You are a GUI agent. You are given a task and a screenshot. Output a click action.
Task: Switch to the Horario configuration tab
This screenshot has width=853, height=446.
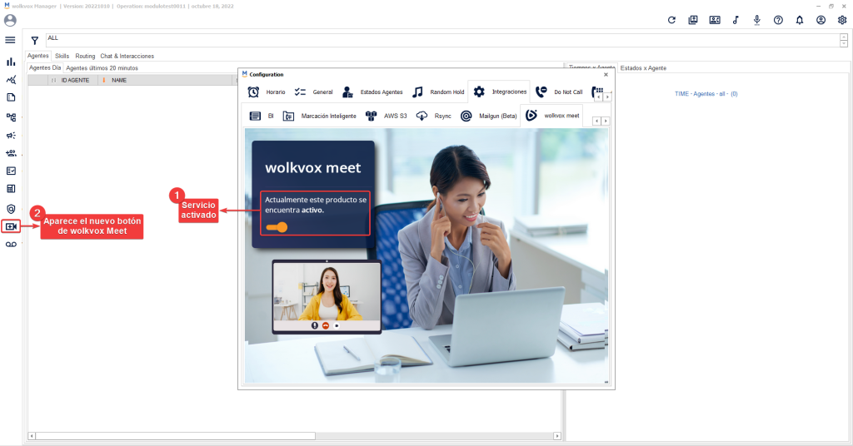click(x=267, y=92)
